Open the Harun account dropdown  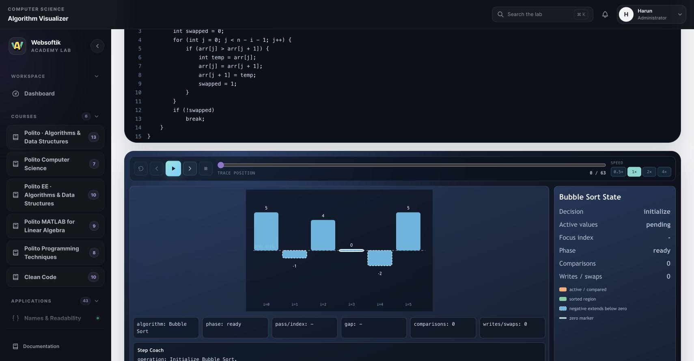(x=651, y=15)
